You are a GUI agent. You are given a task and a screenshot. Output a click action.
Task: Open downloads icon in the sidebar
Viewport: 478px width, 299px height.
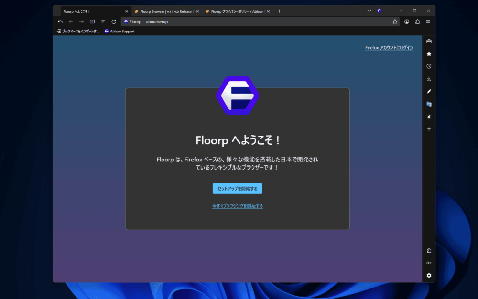click(429, 79)
